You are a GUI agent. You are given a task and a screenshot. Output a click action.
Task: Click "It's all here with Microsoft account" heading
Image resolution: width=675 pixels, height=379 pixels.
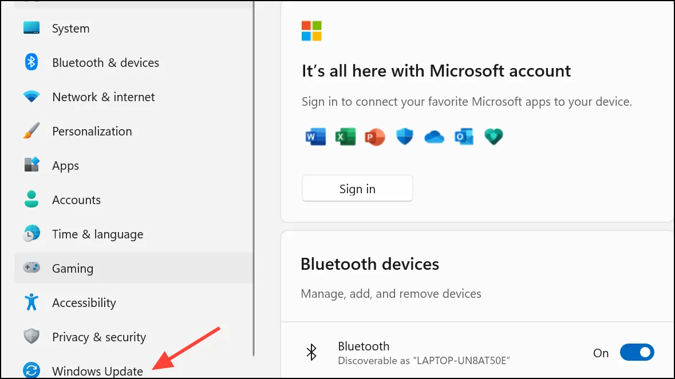(x=436, y=71)
